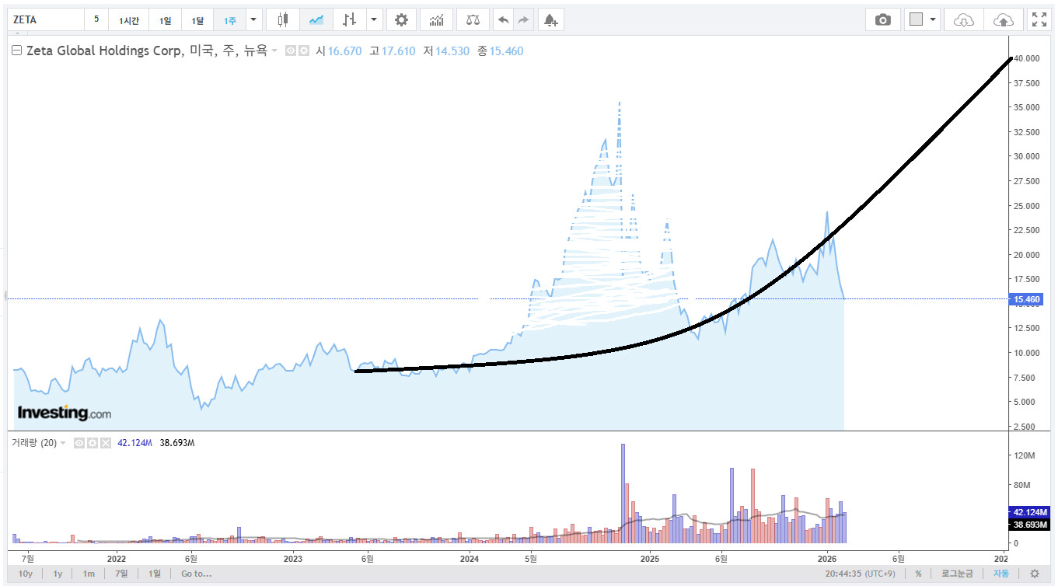Click the load chart cloud download icon
The height and width of the screenshot is (586, 1058).
(963, 19)
